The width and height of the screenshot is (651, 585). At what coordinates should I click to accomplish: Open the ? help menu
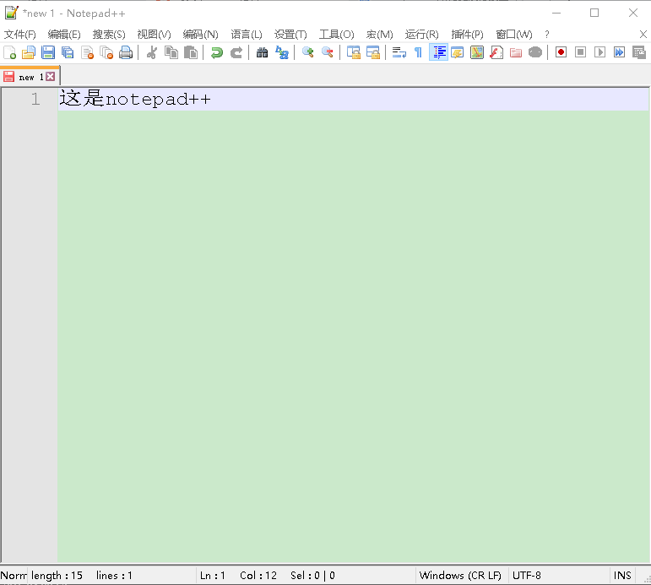547,35
